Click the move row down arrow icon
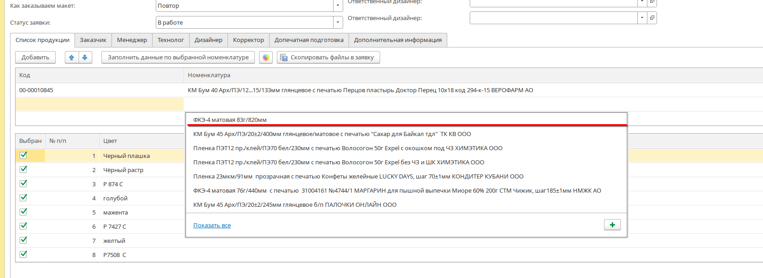The image size is (763, 278). click(x=85, y=58)
